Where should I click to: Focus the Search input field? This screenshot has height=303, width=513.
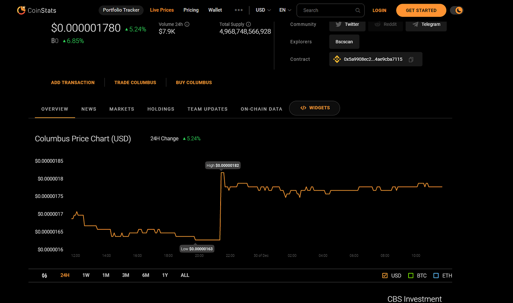point(331,10)
